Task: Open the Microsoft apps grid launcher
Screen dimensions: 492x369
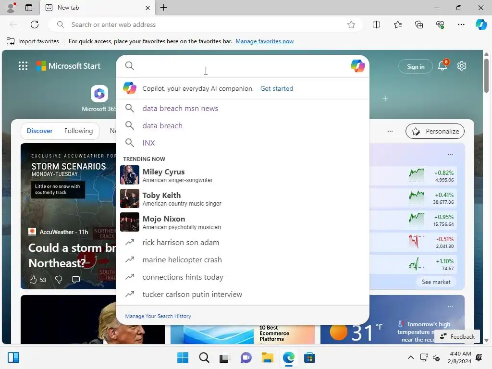Action: point(23,66)
